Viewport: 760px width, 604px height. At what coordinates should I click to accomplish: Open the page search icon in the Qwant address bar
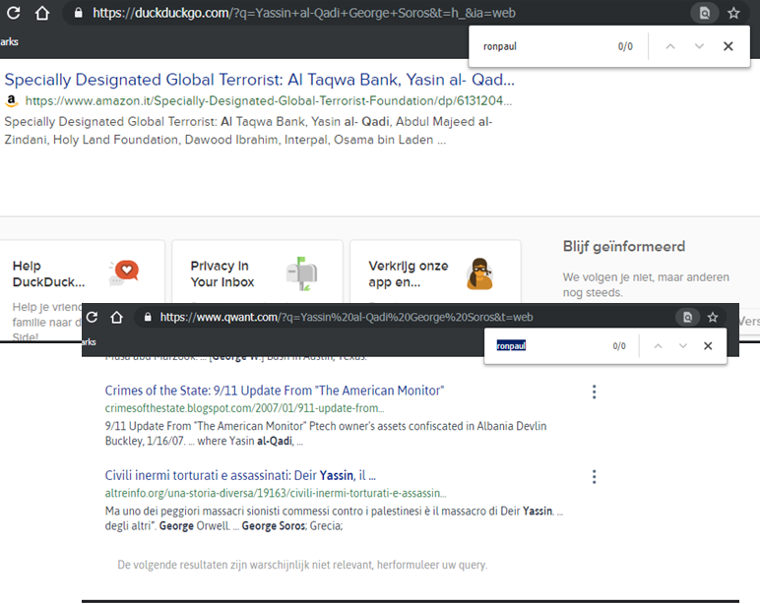point(687,318)
